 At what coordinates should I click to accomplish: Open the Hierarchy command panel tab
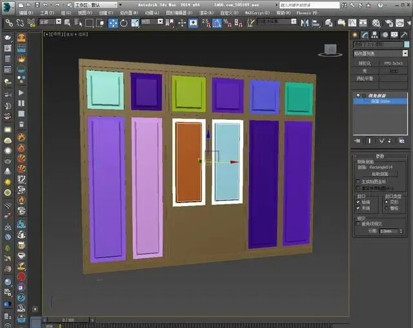pos(374,35)
